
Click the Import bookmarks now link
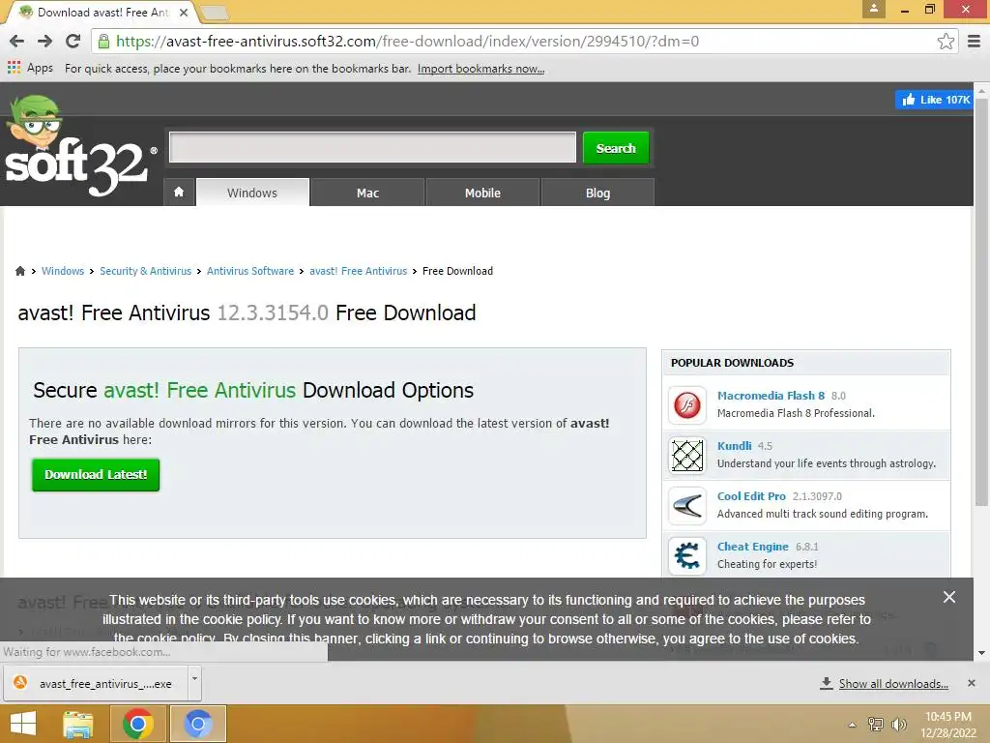coord(480,69)
